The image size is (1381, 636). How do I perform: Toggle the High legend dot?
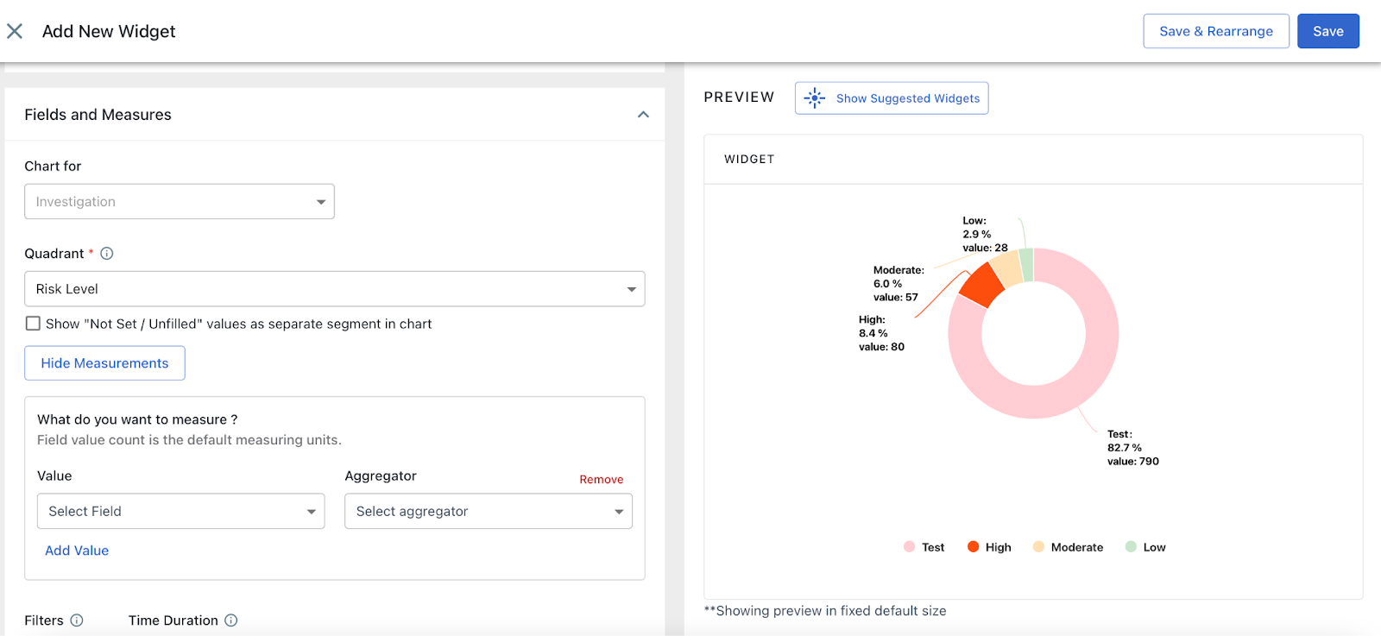click(x=973, y=547)
